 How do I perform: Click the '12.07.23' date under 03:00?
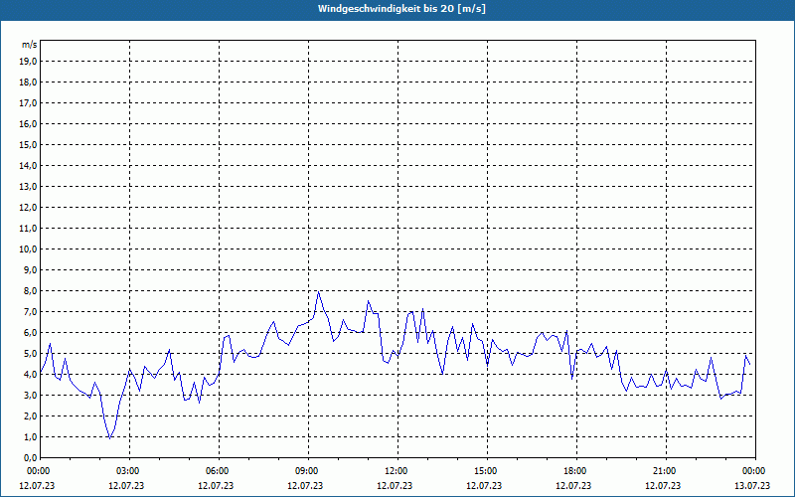[x=127, y=485]
